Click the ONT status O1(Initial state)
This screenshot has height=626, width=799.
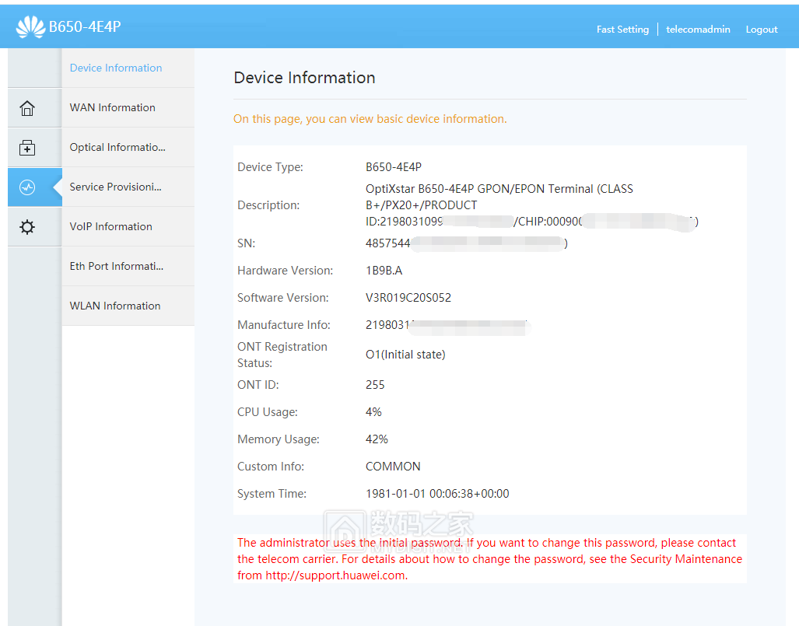coord(405,355)
